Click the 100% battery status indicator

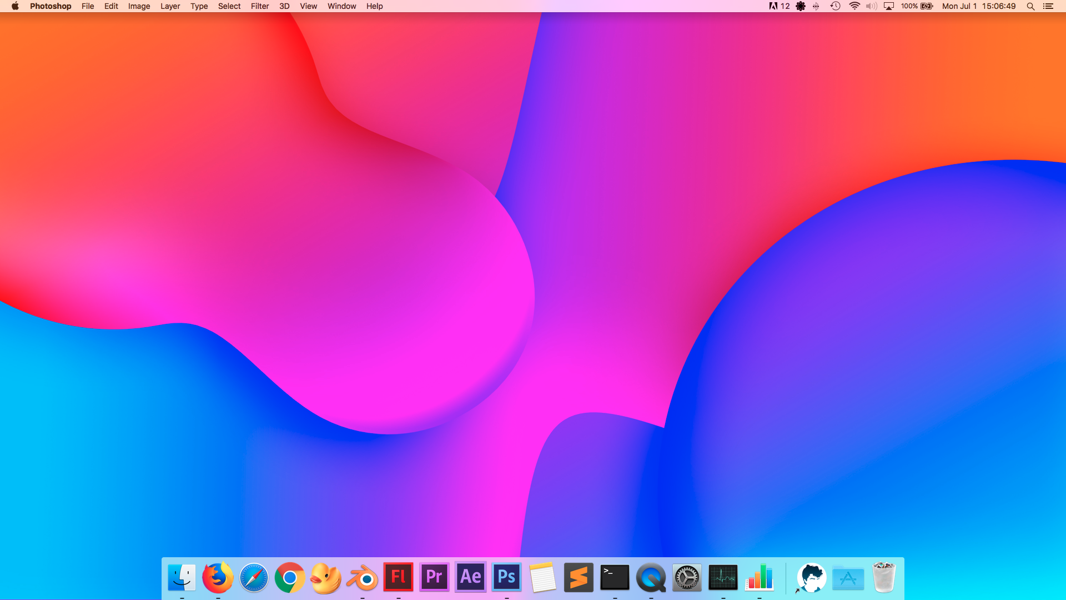(917, 6)
